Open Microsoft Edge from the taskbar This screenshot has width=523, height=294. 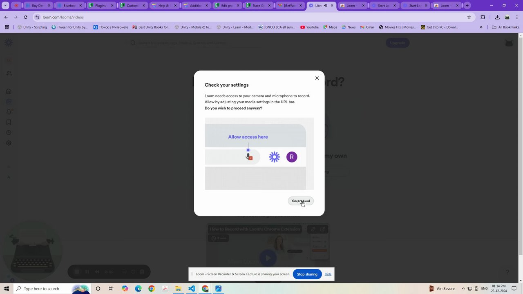click(138, 289)
